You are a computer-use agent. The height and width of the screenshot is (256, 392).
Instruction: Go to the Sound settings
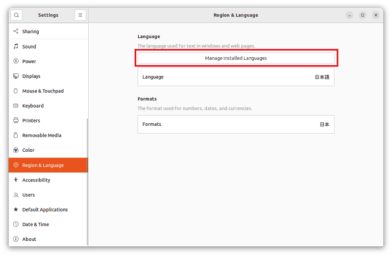point(48,47)
